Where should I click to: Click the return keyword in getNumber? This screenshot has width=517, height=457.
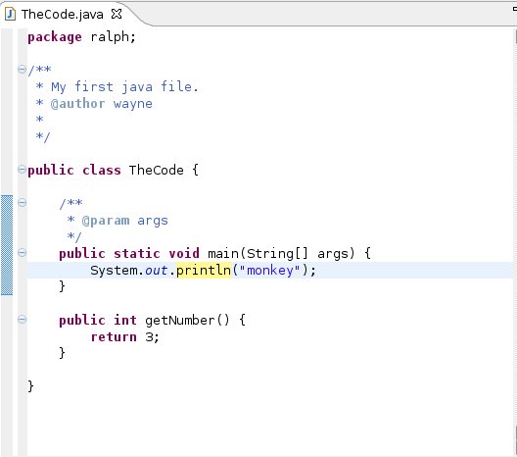(x=114, y=336)
